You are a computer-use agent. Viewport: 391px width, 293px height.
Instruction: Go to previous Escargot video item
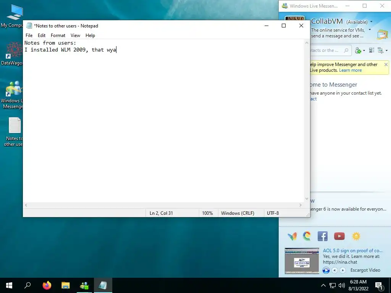(334, 270)
